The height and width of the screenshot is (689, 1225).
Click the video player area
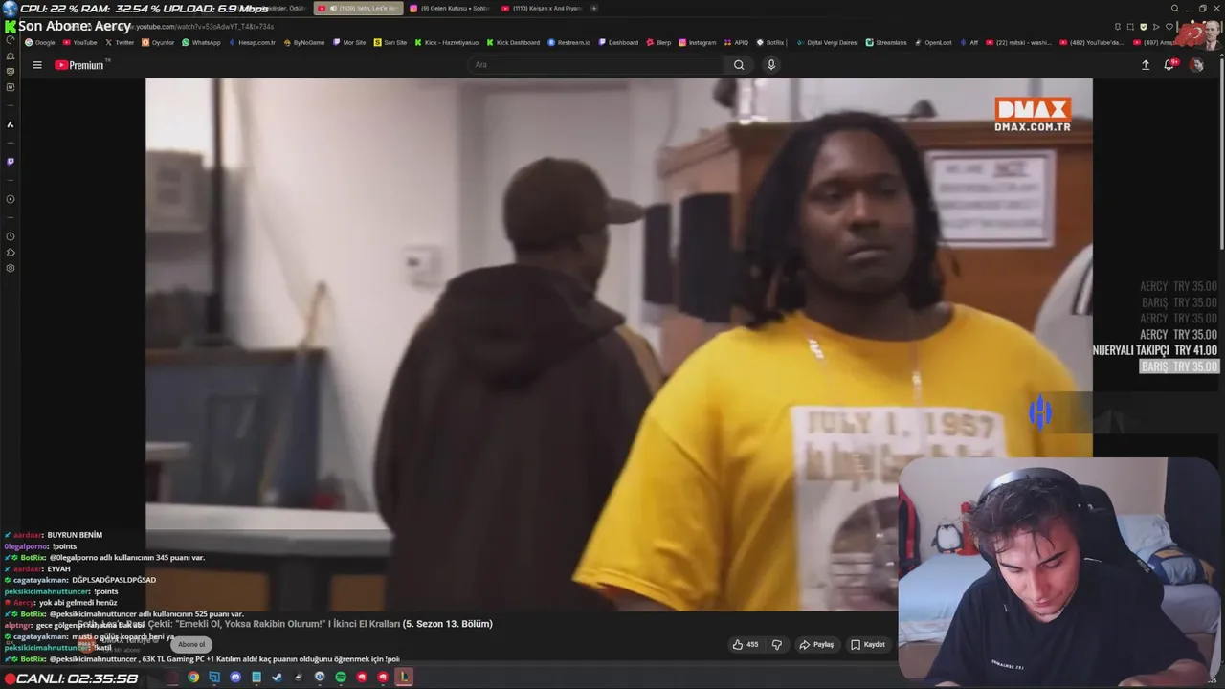[x=618, y=344]
